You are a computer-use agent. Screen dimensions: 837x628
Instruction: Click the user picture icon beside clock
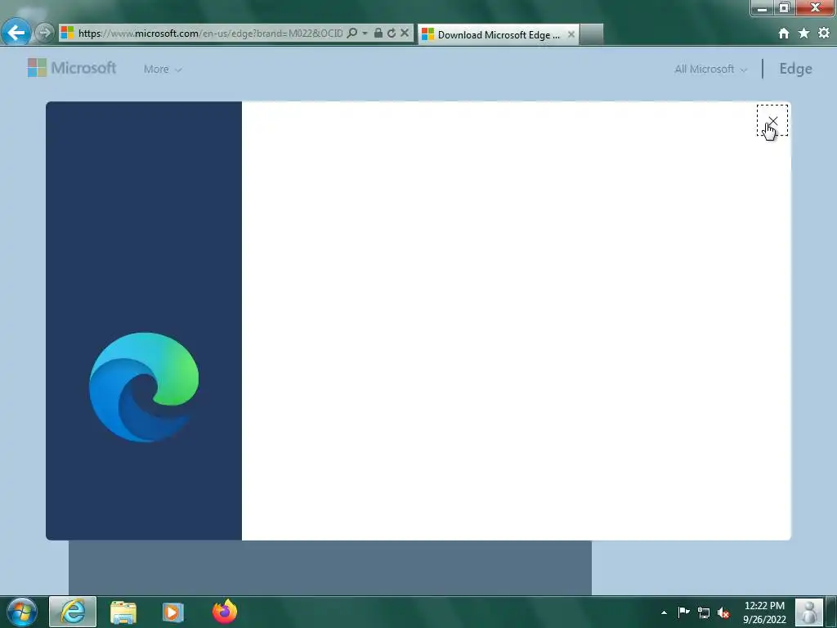pyautogui.click(x=808, y=612)
